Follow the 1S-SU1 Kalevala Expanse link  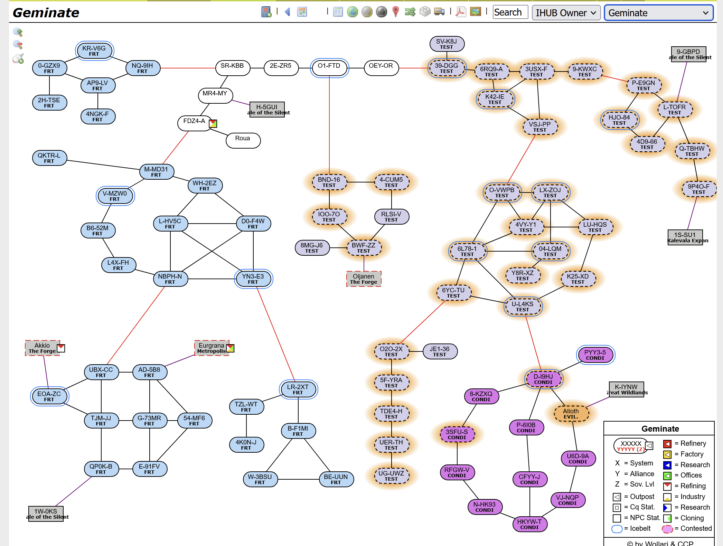(x=685, y=237)
